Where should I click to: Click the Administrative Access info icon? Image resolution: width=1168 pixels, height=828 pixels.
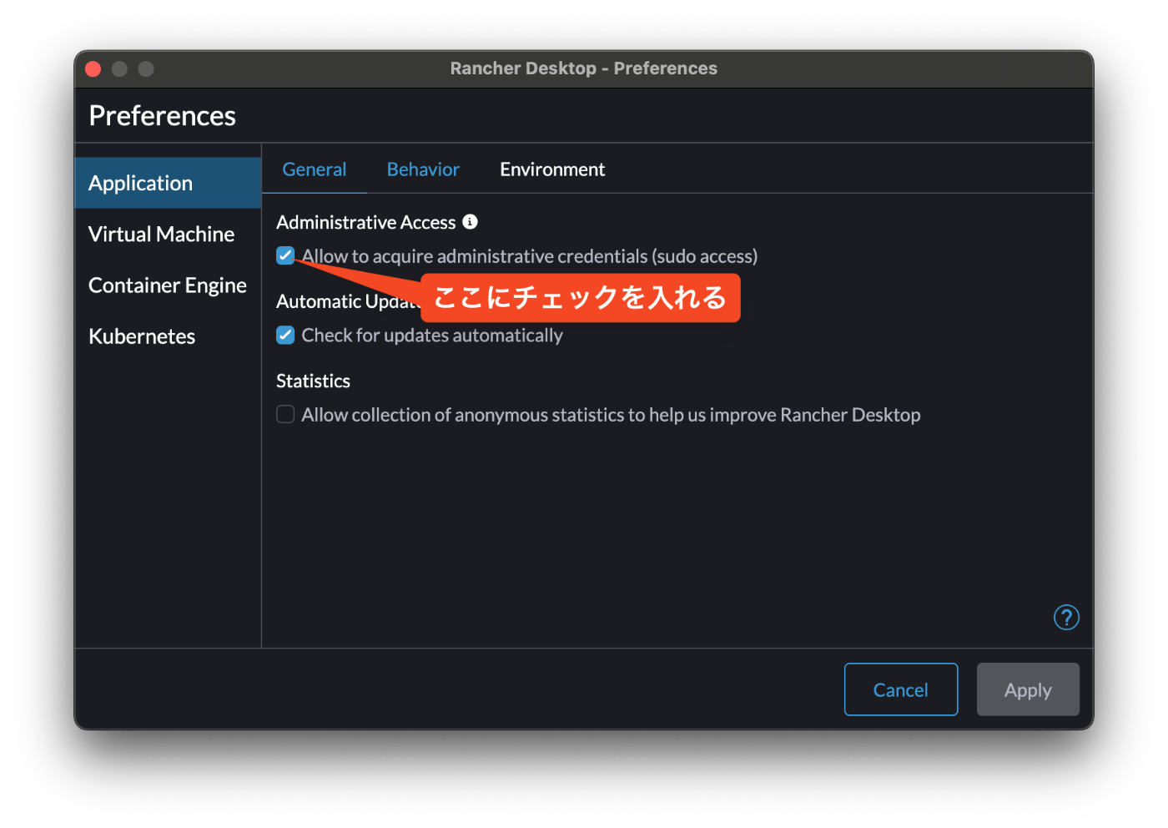(x=471, y=221)
